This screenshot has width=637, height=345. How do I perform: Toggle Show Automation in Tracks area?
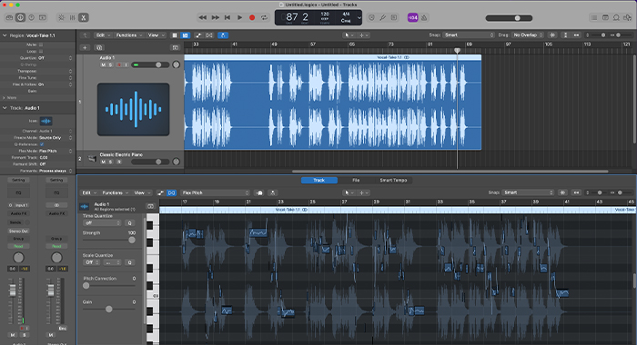(198, 35)
